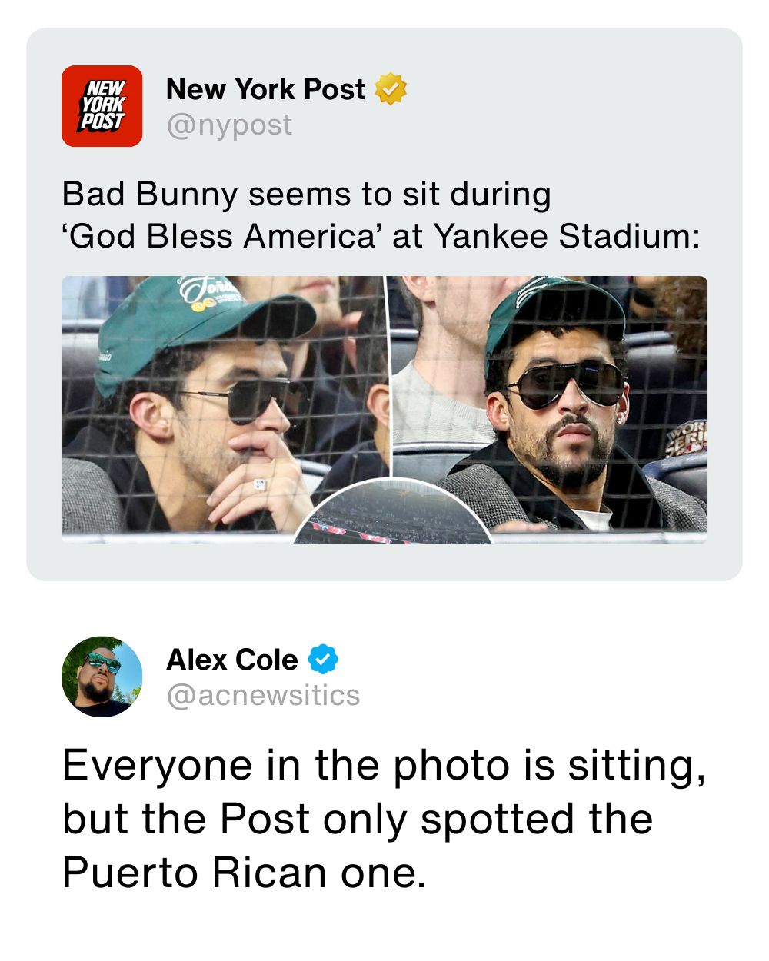Open the New York Post display name

[265, 89]
